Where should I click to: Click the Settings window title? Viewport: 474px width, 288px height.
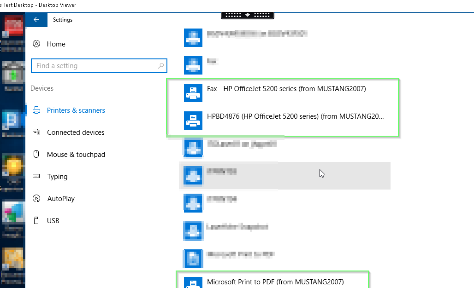[x=63, y=20]
